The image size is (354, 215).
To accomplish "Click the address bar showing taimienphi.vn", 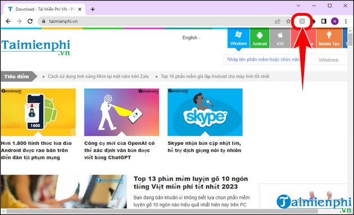I will coord(156,21).
